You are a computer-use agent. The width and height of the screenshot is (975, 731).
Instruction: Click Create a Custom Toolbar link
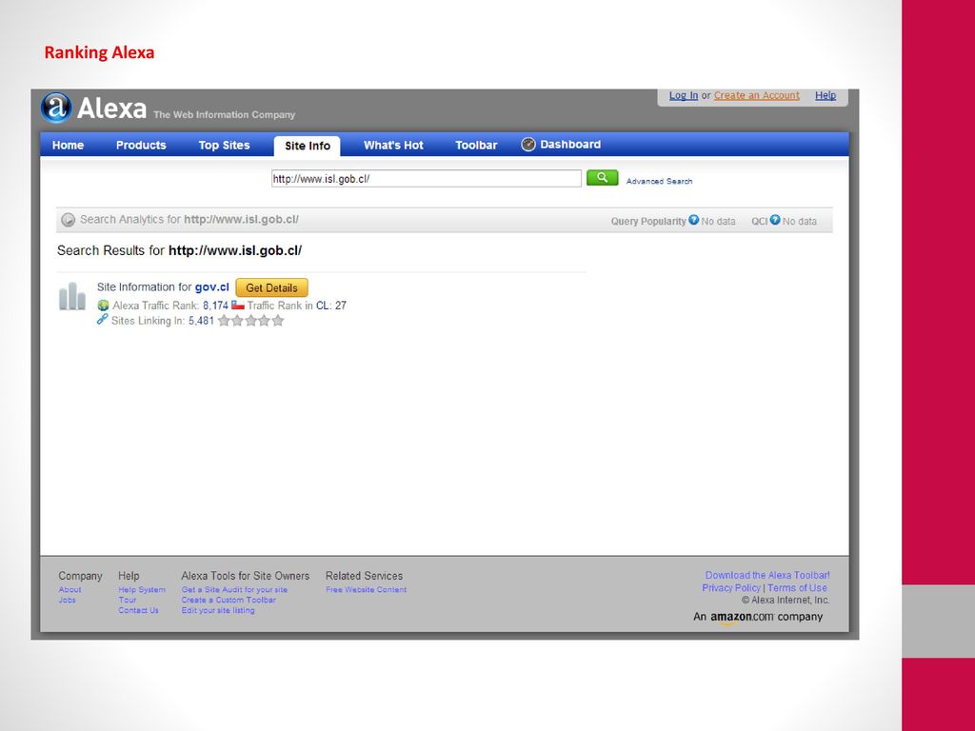pos(229,600)
